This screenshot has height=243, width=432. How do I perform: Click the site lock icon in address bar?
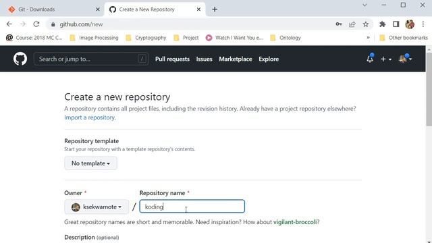pyautogui.click(x=53, y=24)
